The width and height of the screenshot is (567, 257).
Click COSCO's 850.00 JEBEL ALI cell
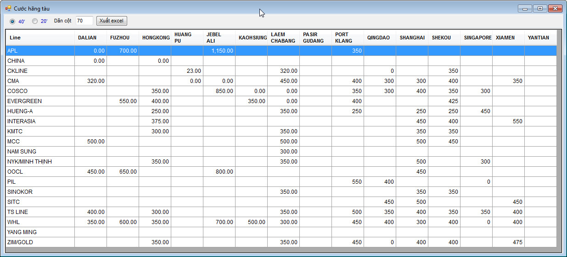point(219,91)
